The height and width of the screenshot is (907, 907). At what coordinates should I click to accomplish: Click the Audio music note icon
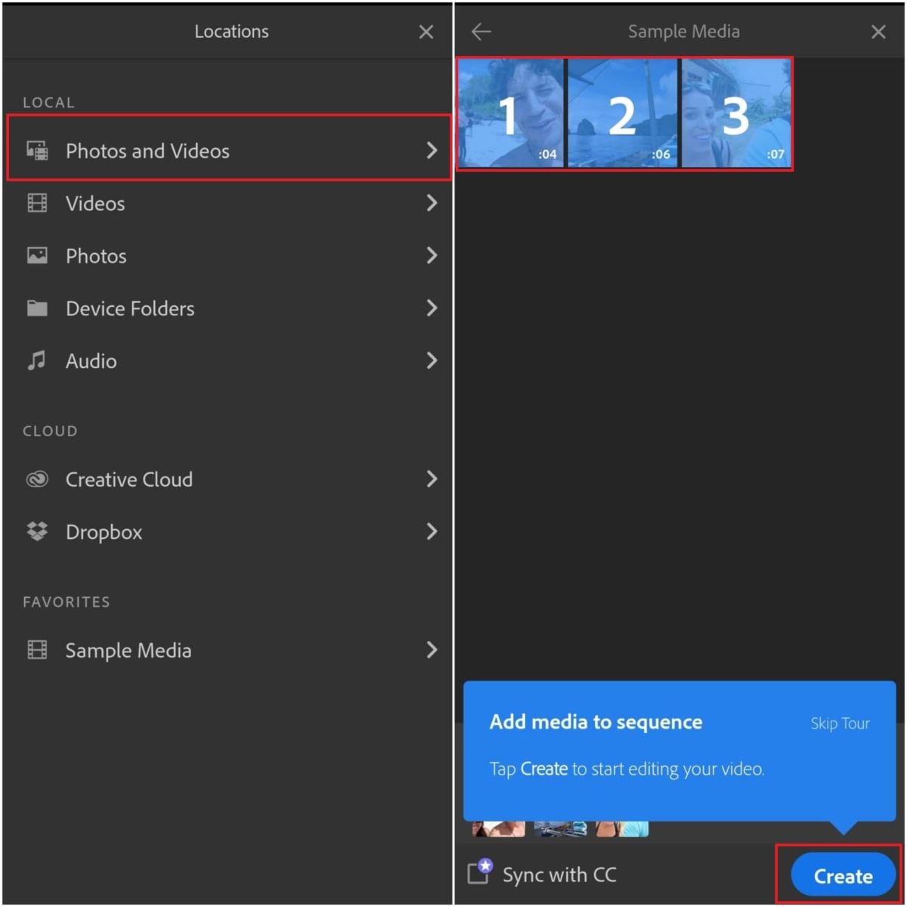click(x=37, y=361)
